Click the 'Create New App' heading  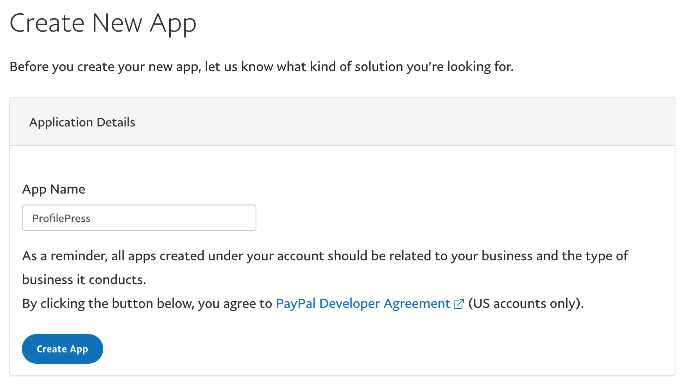tap(103, 23)
